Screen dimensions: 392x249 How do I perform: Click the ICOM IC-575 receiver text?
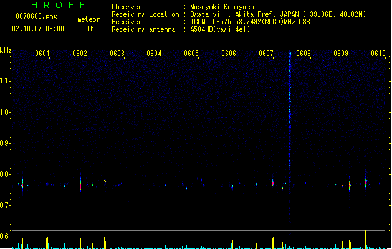[250, 22]
